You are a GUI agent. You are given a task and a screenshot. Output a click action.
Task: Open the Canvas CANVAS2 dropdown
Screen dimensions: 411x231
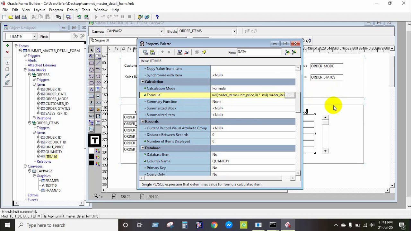[162, 31]
